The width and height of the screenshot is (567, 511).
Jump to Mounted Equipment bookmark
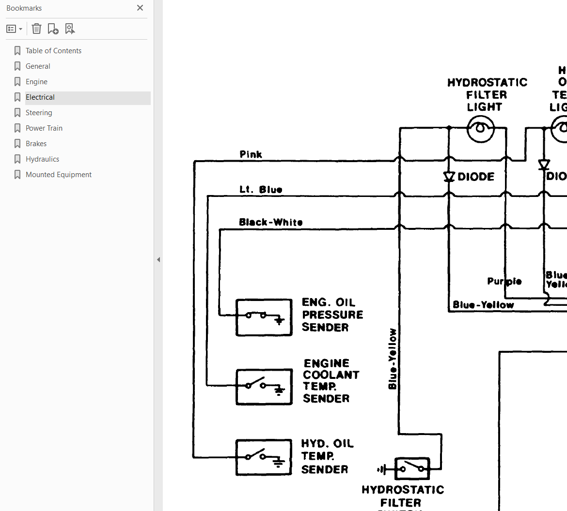coord(59,175)
